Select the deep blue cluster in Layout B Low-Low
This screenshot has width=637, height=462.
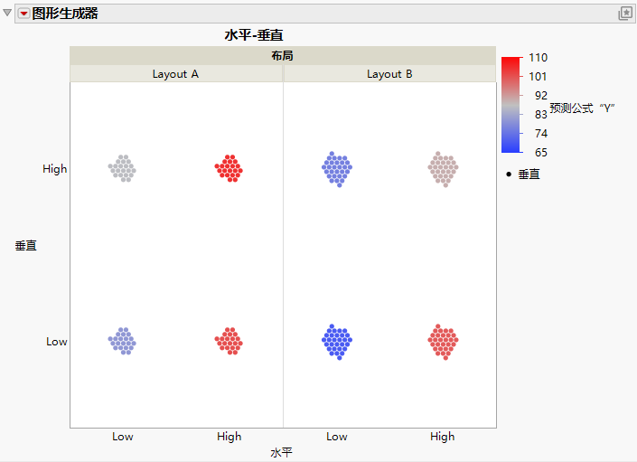click(x=337, y=342)
